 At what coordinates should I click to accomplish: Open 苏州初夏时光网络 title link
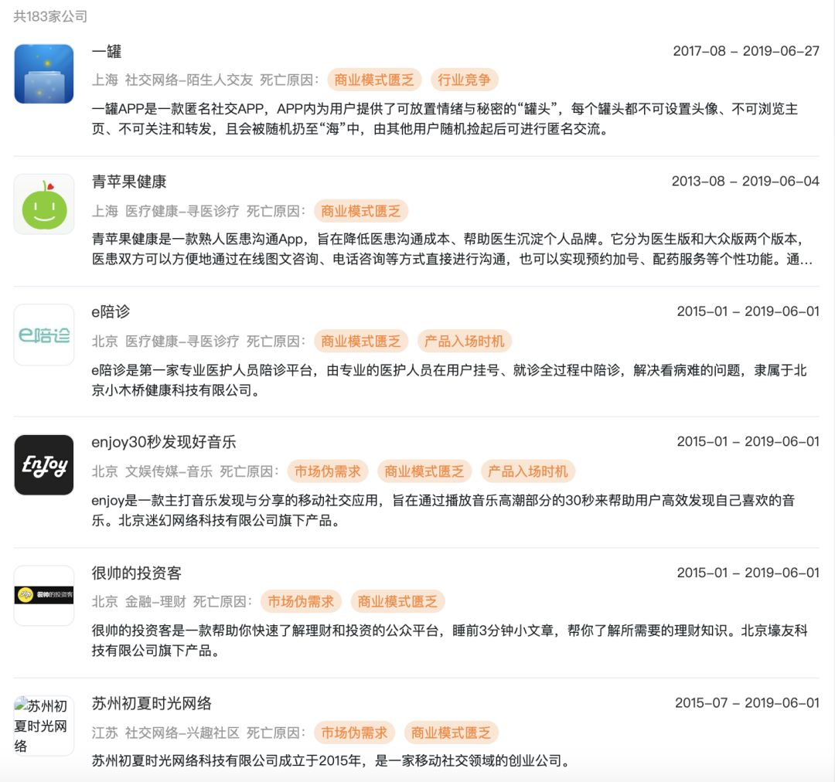(x=152, y=704)
